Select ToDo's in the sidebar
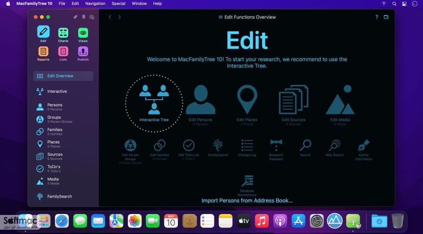 click(63, 169)
